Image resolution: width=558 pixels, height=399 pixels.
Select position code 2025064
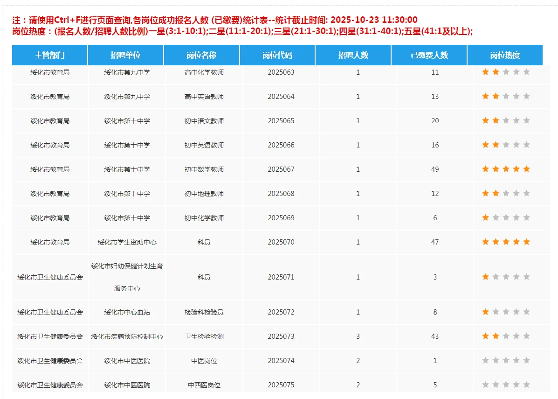tap(281, 97)
